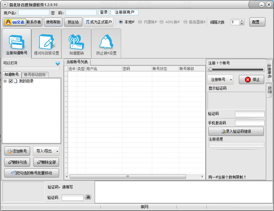The width and height of the screenshot is (274, 211).
Task: Click the blue chat bubble icon
Action: tap(58, 63)
